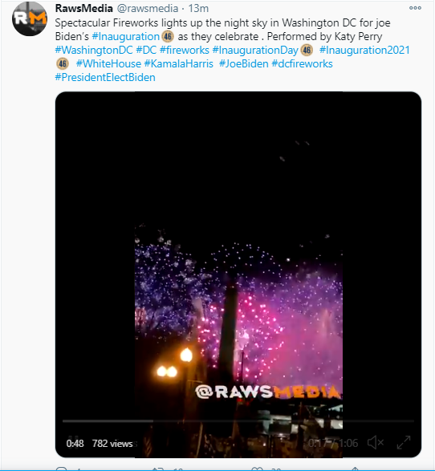Click the RawsMedia display name
The image size is (435, 471).
coord(83,8)
